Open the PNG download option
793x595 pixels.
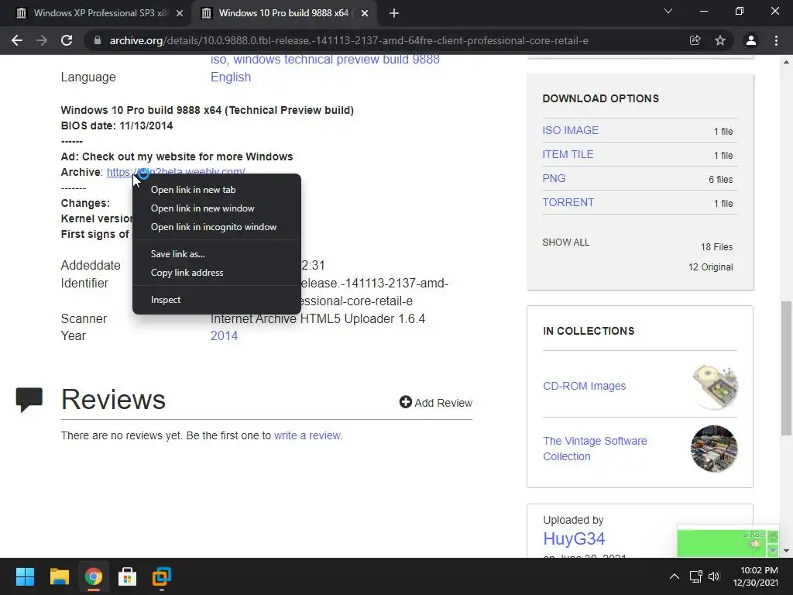(x=554, y=179)
